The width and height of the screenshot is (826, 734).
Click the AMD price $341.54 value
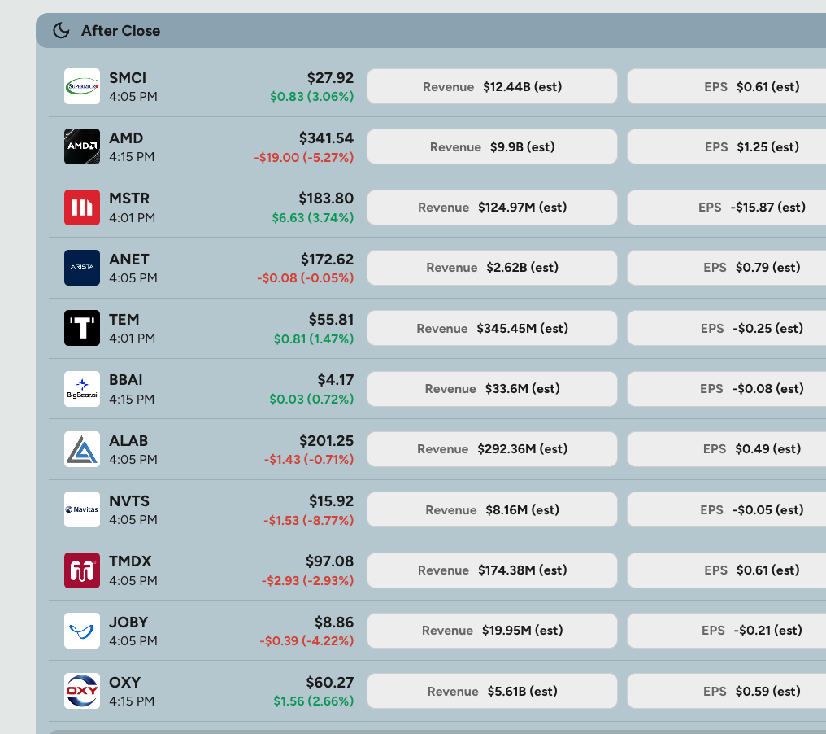point(326,138)
